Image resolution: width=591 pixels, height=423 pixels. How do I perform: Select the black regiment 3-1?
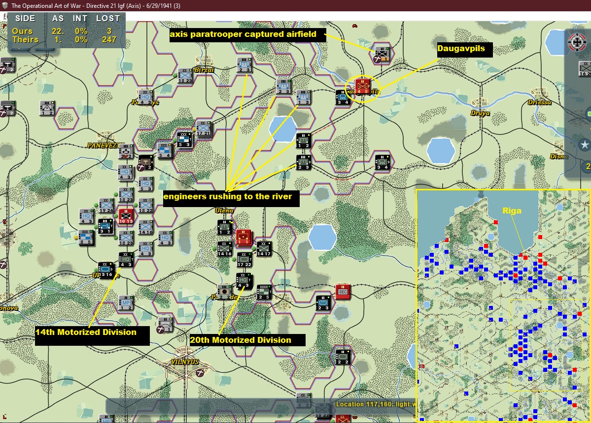point(105,226)
